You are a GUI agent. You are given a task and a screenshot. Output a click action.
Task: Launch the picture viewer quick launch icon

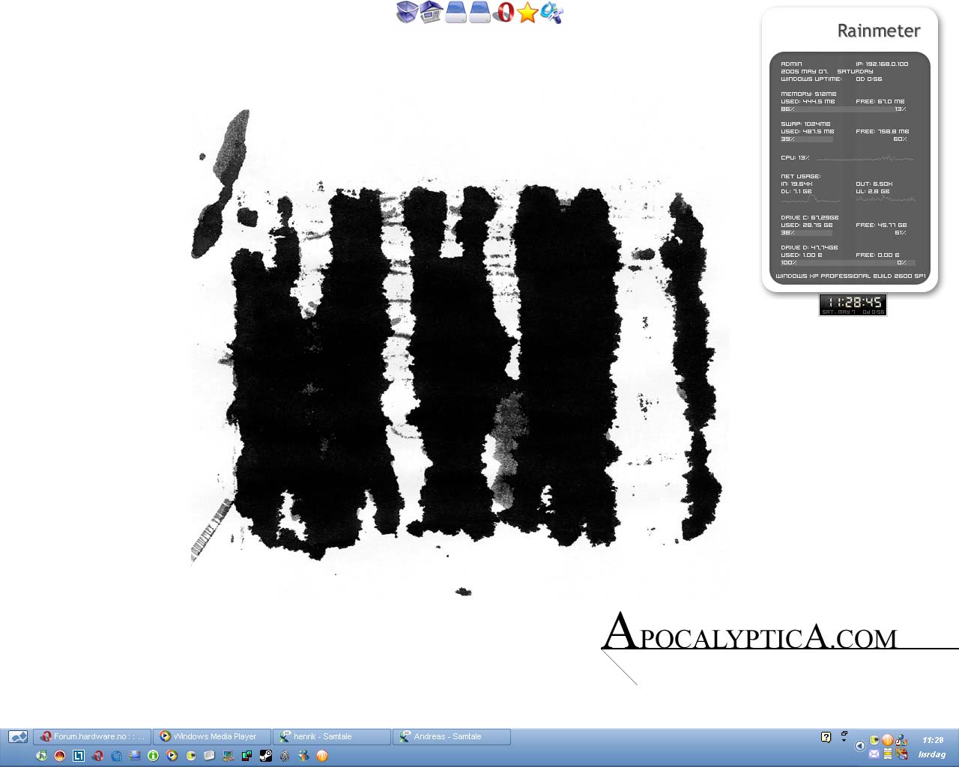click(135, 756)
